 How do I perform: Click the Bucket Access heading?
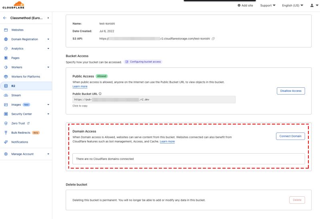pyautogui.click(x=77, y=56)
